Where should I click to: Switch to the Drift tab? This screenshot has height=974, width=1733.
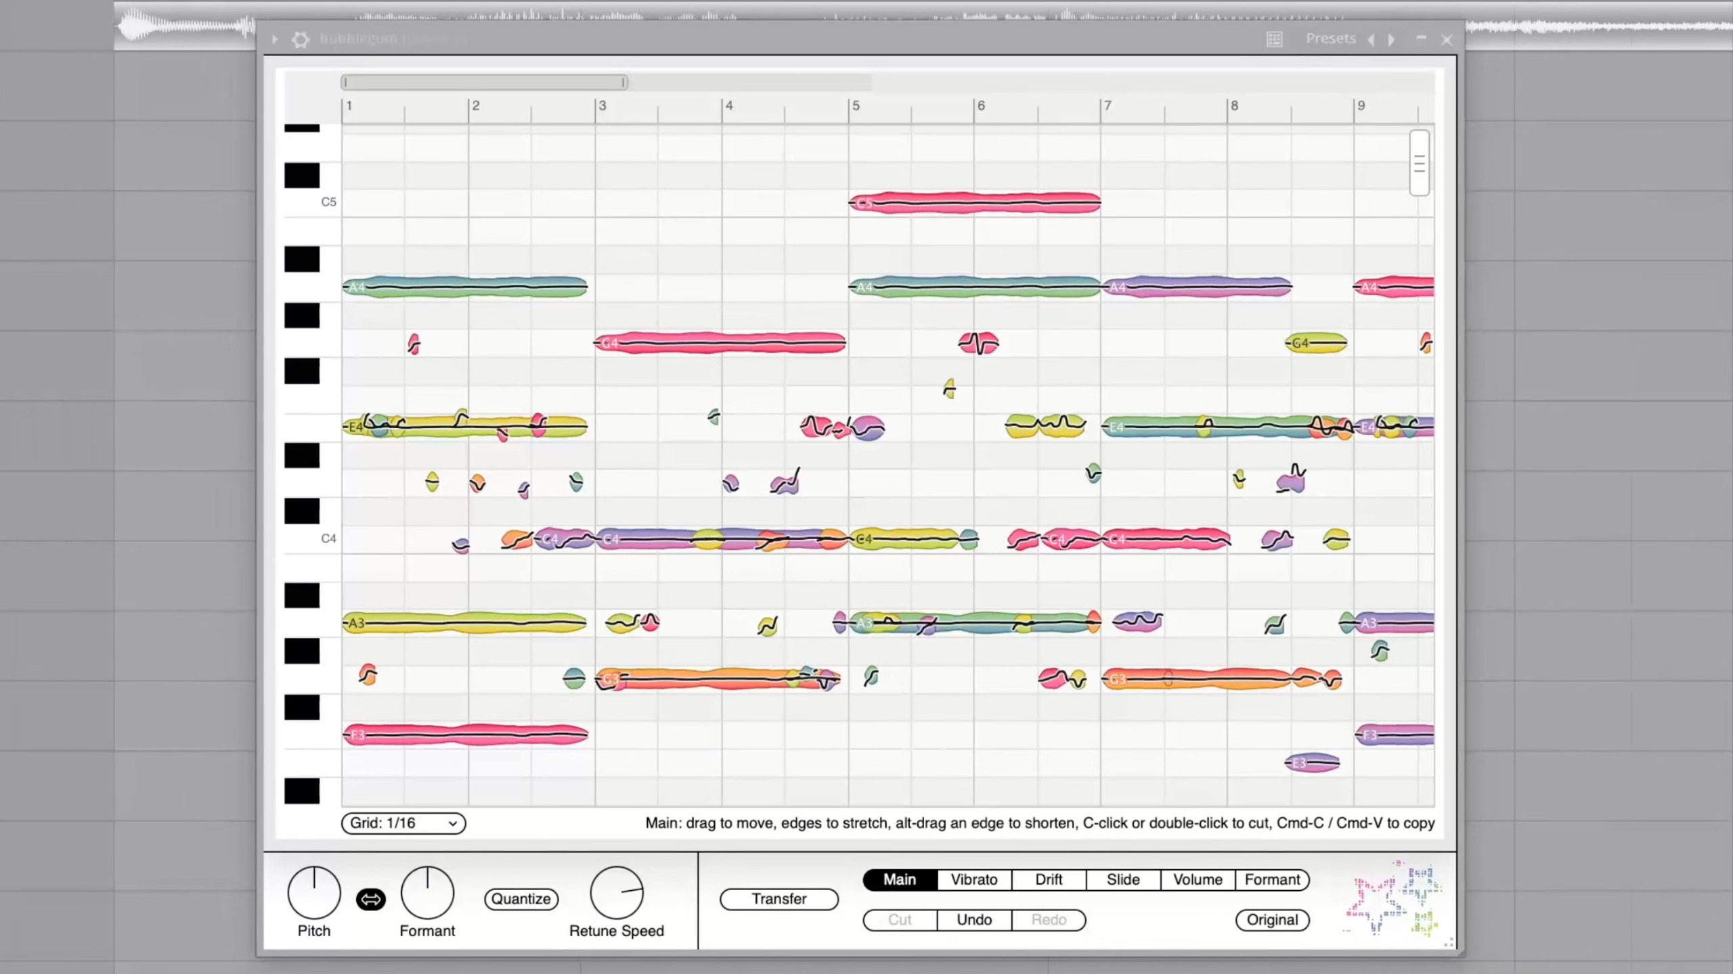pyautogui.click(x=1049, y=879)
